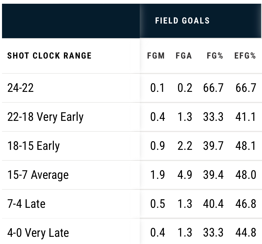Sort the table by FGM column

point(156,56)
